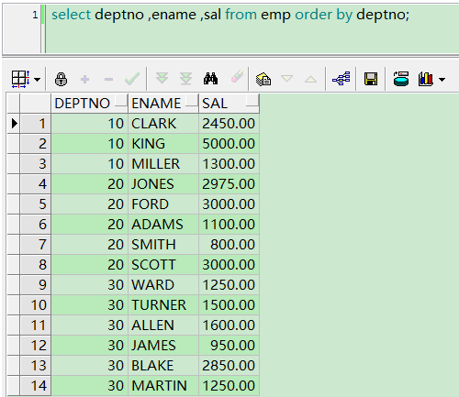Fetch last page with the arrow-to-line icon
Viewport: 459px width, 397px height.
[x=185, y=79]
